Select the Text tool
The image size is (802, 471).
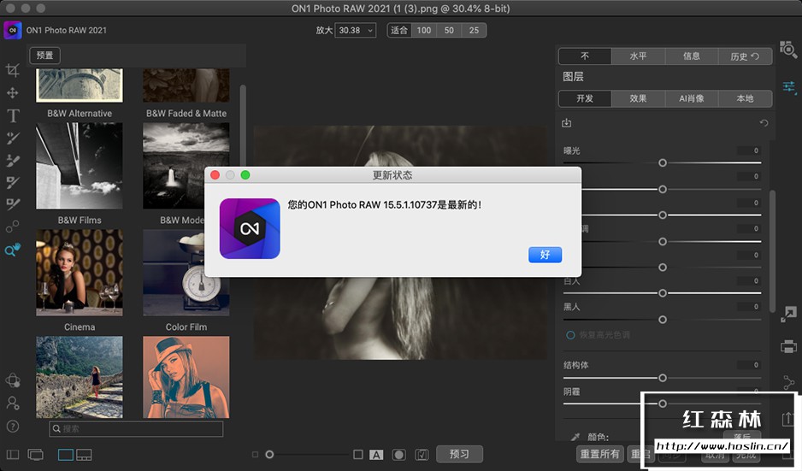coord(13,115)
